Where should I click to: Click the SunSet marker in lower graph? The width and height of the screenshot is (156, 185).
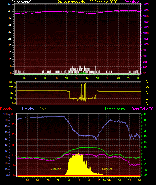pyautogui.click(x=107, y=169)
